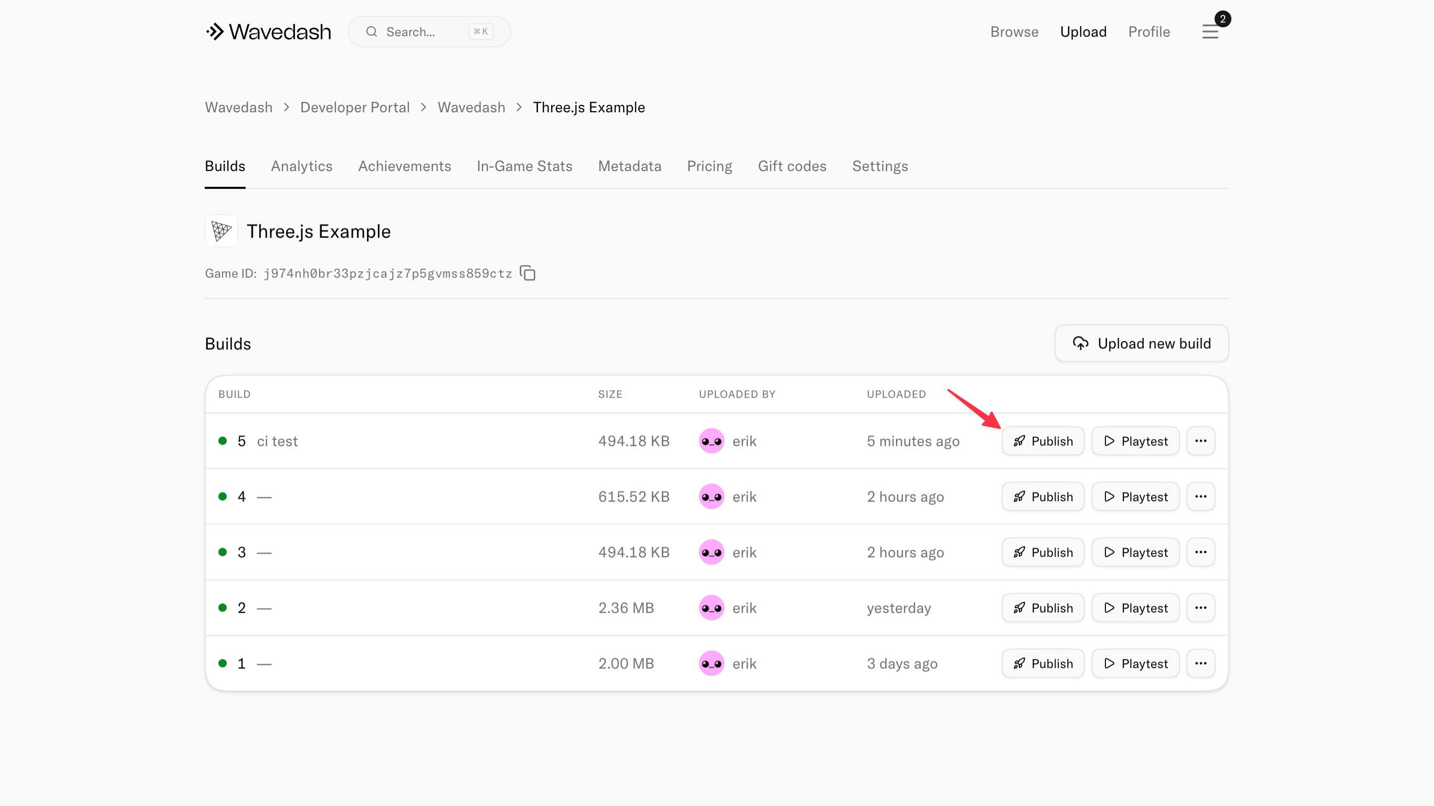Click build name 'ci test'

pos(277,441)
